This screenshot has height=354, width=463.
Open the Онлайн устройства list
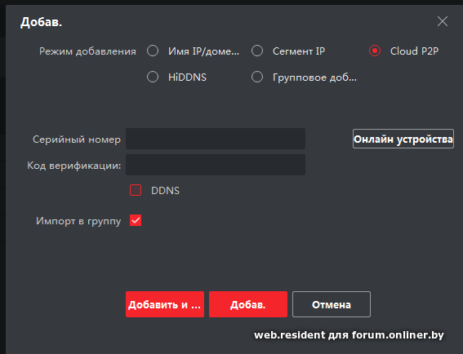tap(403, 139)
